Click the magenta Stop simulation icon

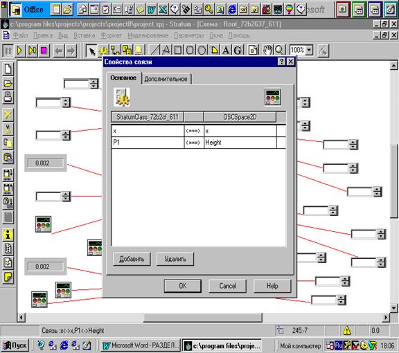[x=44, y=51]
